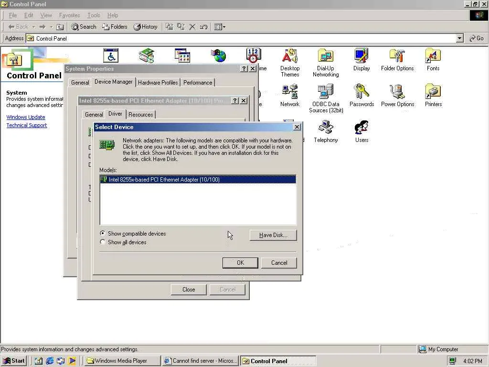Switch to Hardware Profiles tab in System Properties
Screen dimensions: 489x367
coord(158,82)
